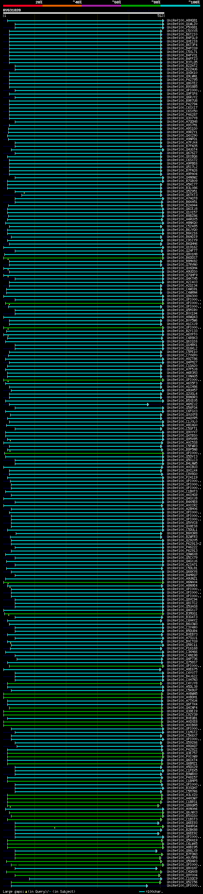
Task: Select the UniRef100_P48157 label
Action: (182, 777)
